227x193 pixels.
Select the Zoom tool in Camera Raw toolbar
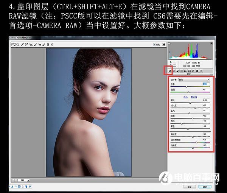[13, 44]
